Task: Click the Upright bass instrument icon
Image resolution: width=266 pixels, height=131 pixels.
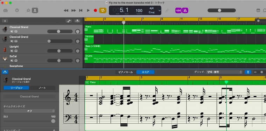Action: [5, 49]
